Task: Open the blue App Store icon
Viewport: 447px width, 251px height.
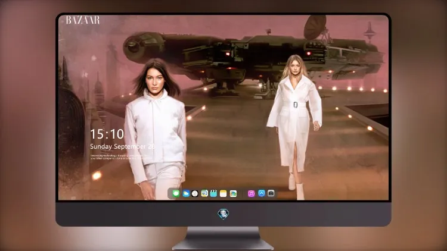Action: tap(262, 193)
